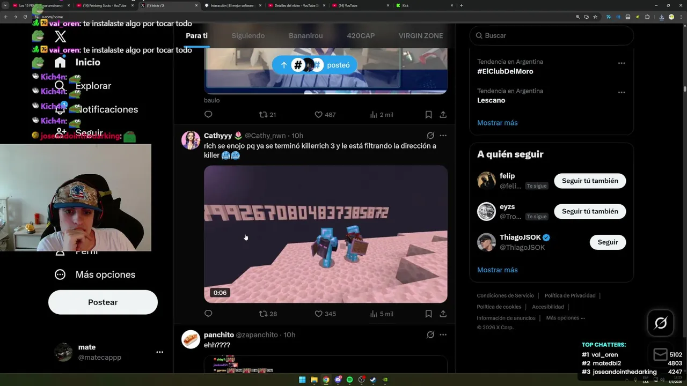
Task: Open Lescano trend
Action: pos(491,100)
